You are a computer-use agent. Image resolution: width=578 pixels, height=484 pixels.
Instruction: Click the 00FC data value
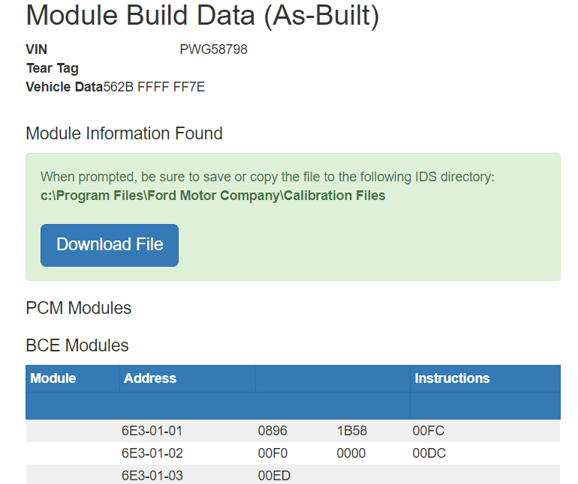(x=429, y=431)
